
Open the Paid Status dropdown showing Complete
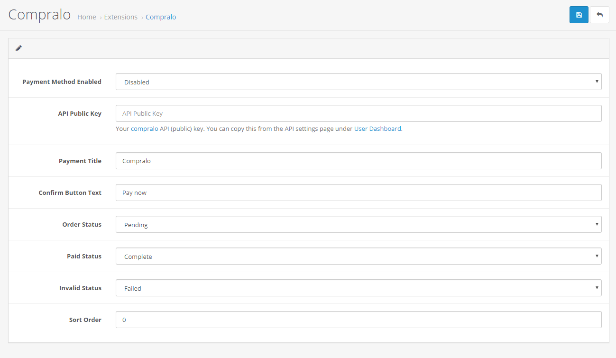pyautogui.click(x=359, y=256)
